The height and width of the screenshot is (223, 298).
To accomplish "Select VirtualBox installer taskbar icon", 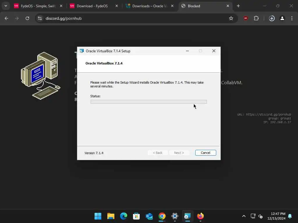I will point(187,216).
